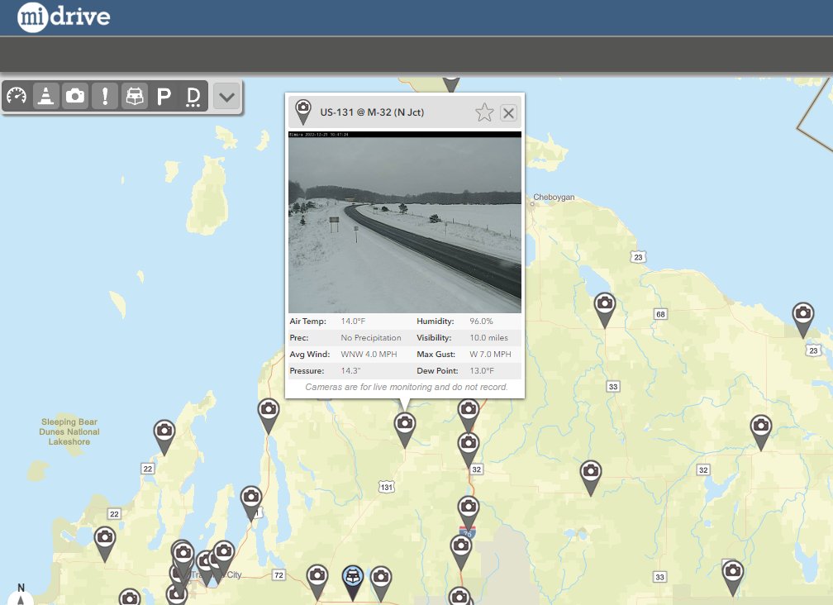The width and height of the screenshot is (833, 605).
Task: Toggle the traffic speeds layer gauge icon
Action: [x=17, y=96]
